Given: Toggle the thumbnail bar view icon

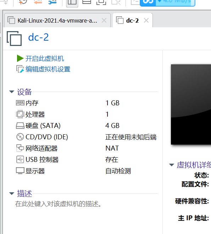Looking at the screenshot, I should coord(87,2).
